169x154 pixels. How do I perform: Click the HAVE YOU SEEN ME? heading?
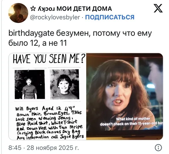point(49,59)
